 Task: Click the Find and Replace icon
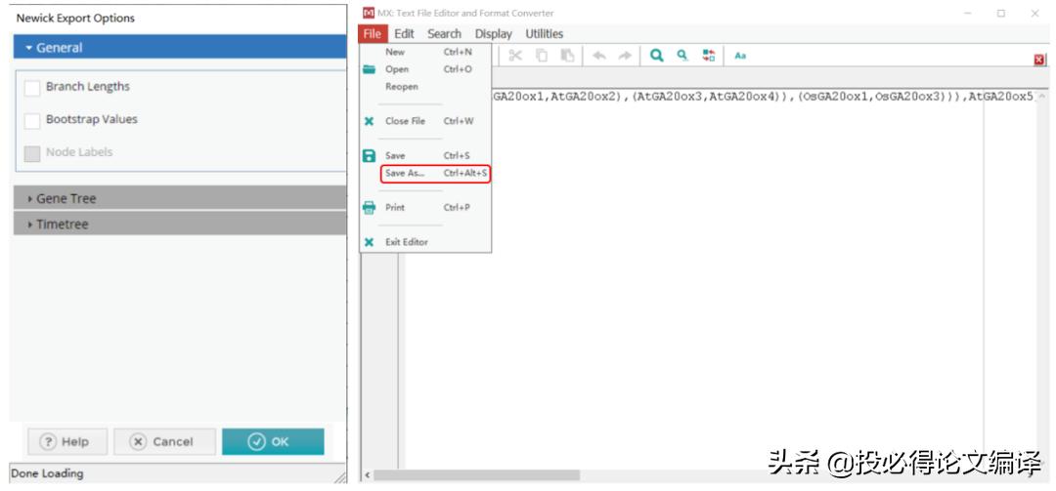[x=706, y=57]
